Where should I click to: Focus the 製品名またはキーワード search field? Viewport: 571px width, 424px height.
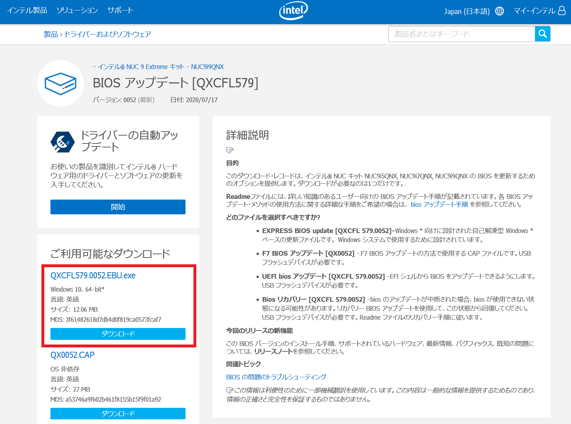(x=461, y=34)
